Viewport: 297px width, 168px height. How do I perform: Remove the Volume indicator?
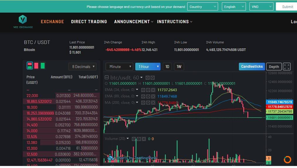tap(144, 139)
